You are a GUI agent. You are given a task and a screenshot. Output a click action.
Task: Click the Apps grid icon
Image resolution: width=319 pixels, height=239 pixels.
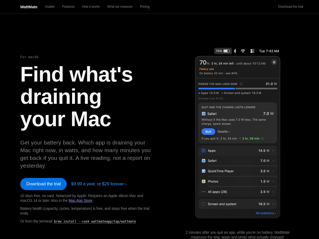pos(204,151)
